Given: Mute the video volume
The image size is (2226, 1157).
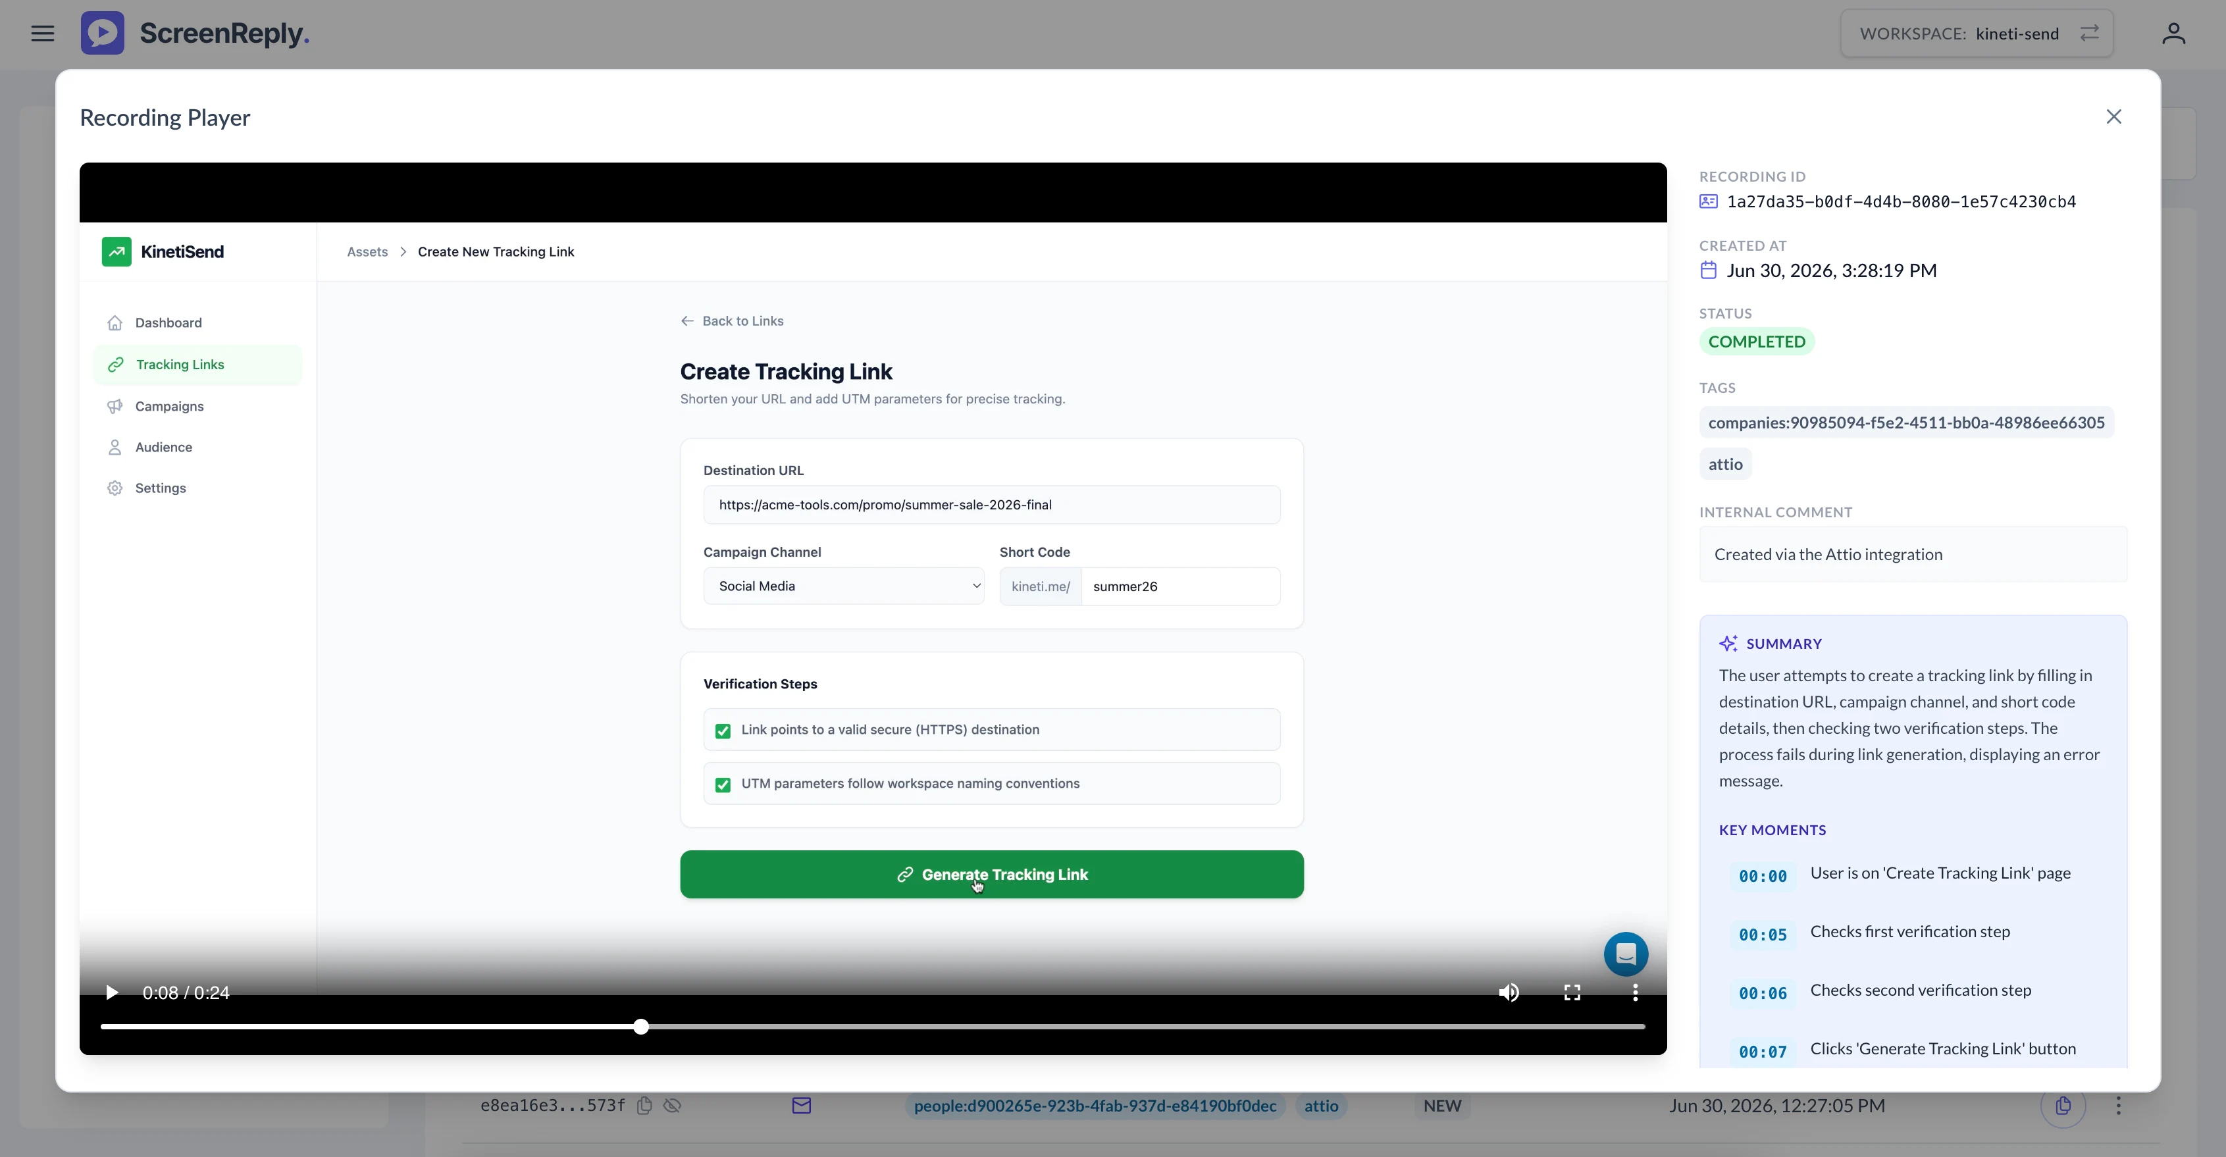Looking at the screenshot, I should coord(1509,993).
